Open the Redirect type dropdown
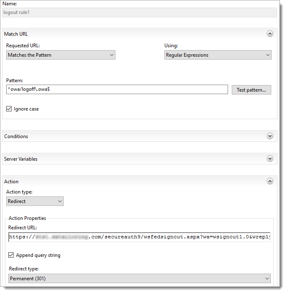The width and height of the screenshot is (286, 293). [x=139, y=279]
